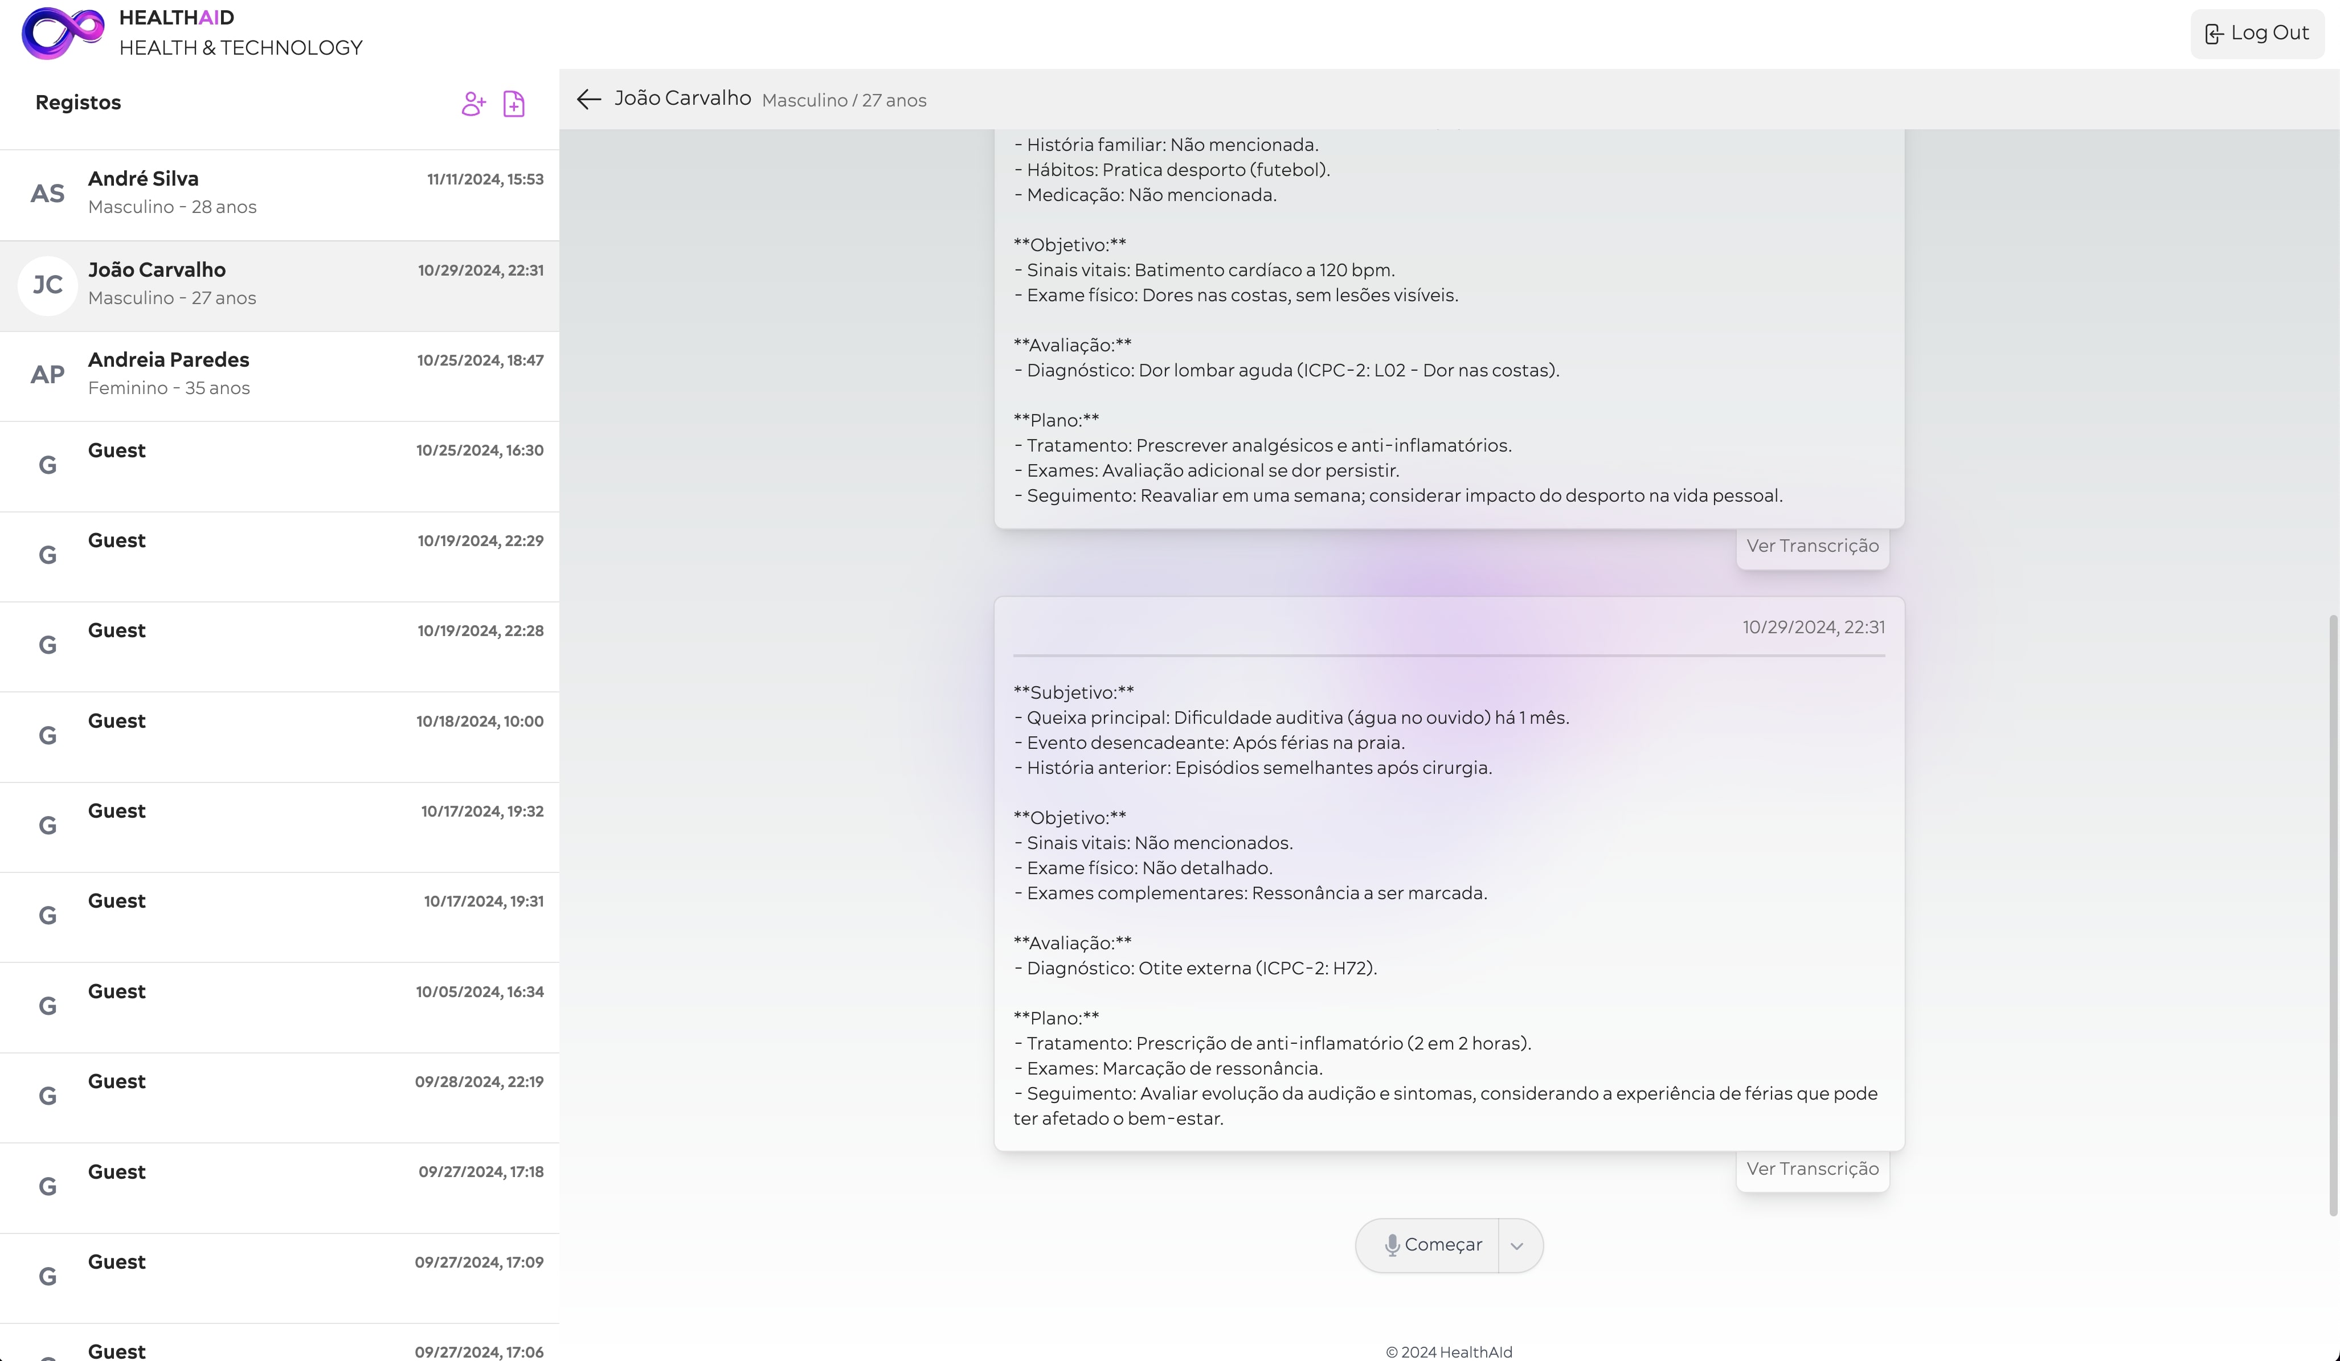Image resolution: width=2340 pixels, height=1361 pixels.
Task: Open Ver Transcrição for the dor lombar note
Action: (1811, 546)
